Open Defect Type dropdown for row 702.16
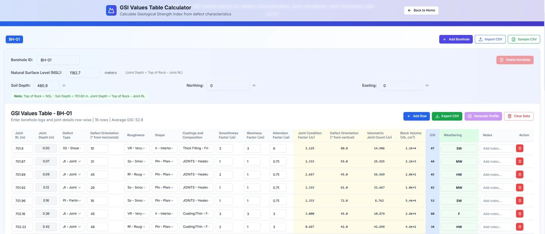The height and width of the screenshot is (234, 545). point(72,214)
